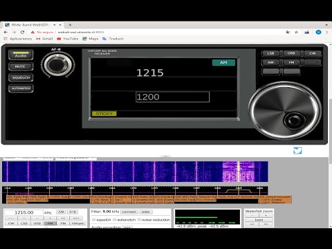Zoom out the waterfall with minus
The image size is (332, 249).
(x=252, y=216)
